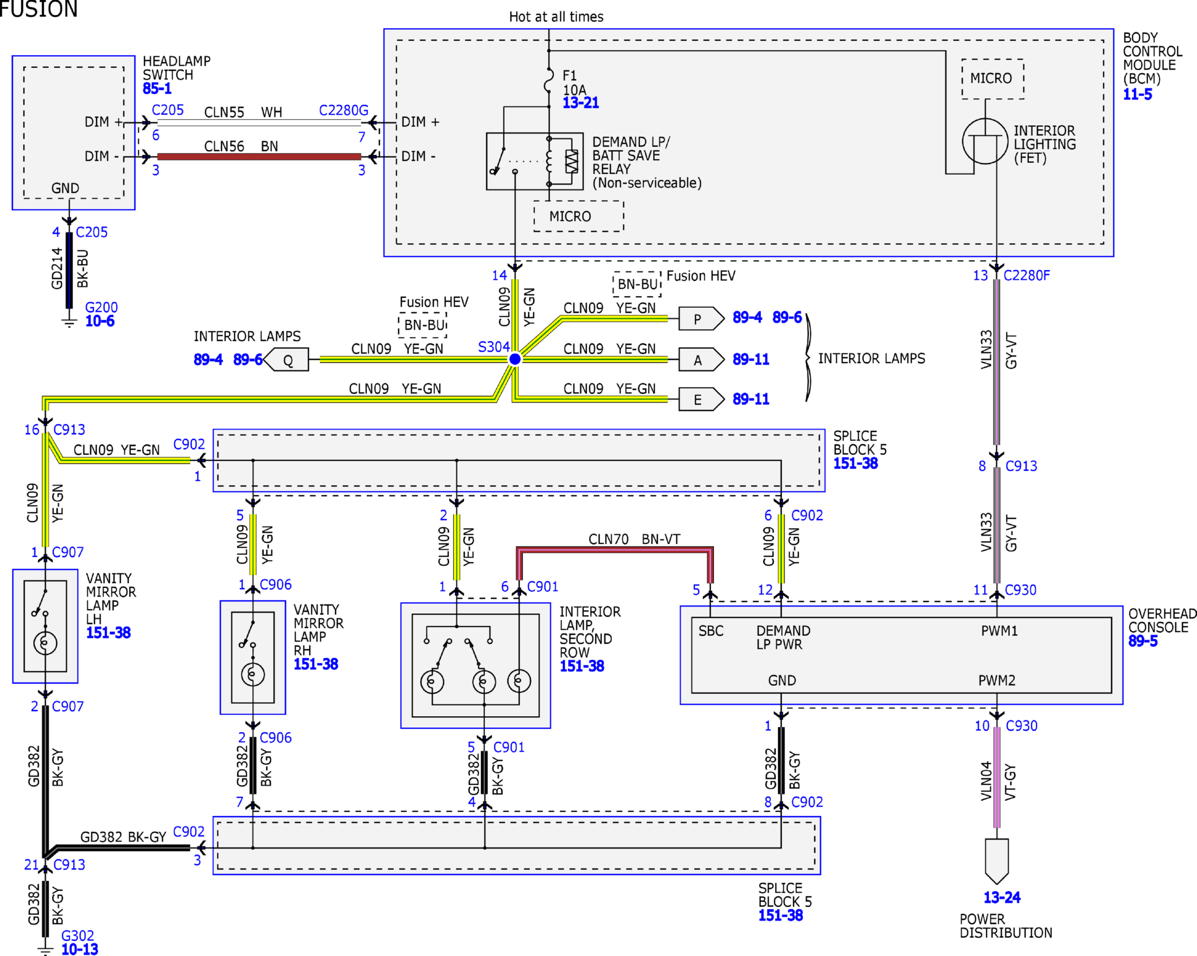1197x956 pixels.
Task: Follow the 89-4 link beside connector P
Action: point(747,317)
